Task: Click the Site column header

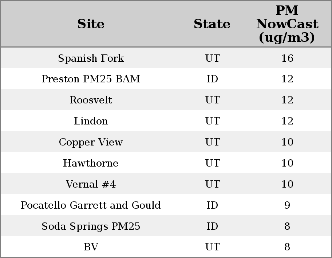Action: click(91, 24)
